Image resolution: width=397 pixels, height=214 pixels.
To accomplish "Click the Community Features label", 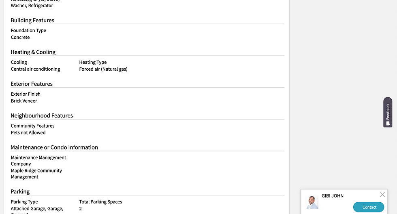I will click(32, 126).
